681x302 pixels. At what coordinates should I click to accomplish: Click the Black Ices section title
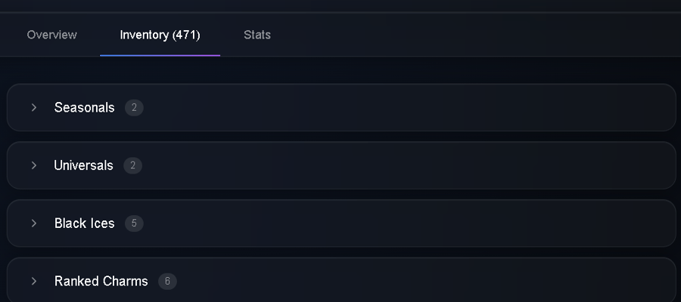pyautogui.click(x=84, y=223)
